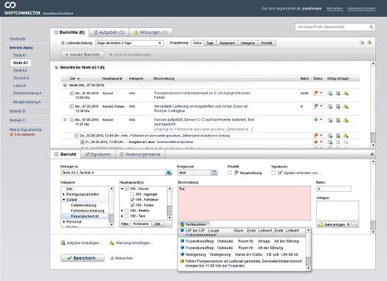387x281 pixels.
Task: Select Defektmeldung in the Kategorie tree
Action: tap(83, 205)
